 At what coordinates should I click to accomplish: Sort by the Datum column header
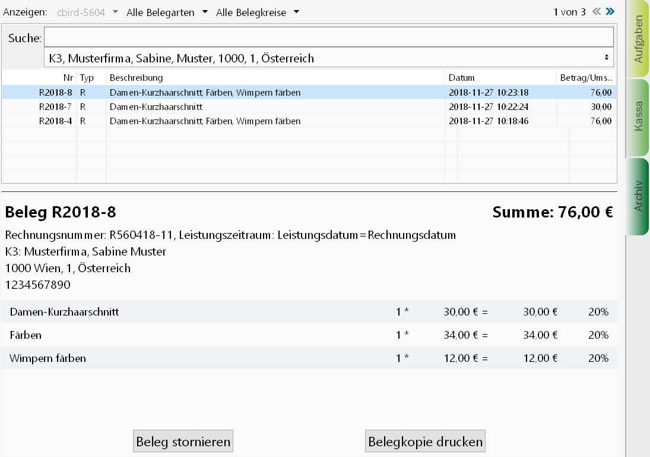(500, 78)
